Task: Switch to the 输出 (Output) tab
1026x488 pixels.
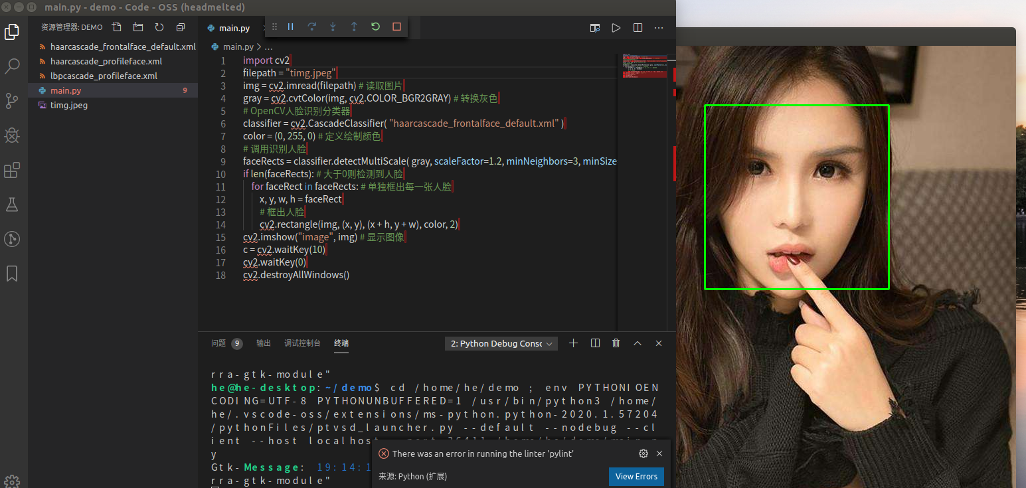Action: [x=264, y=343]
